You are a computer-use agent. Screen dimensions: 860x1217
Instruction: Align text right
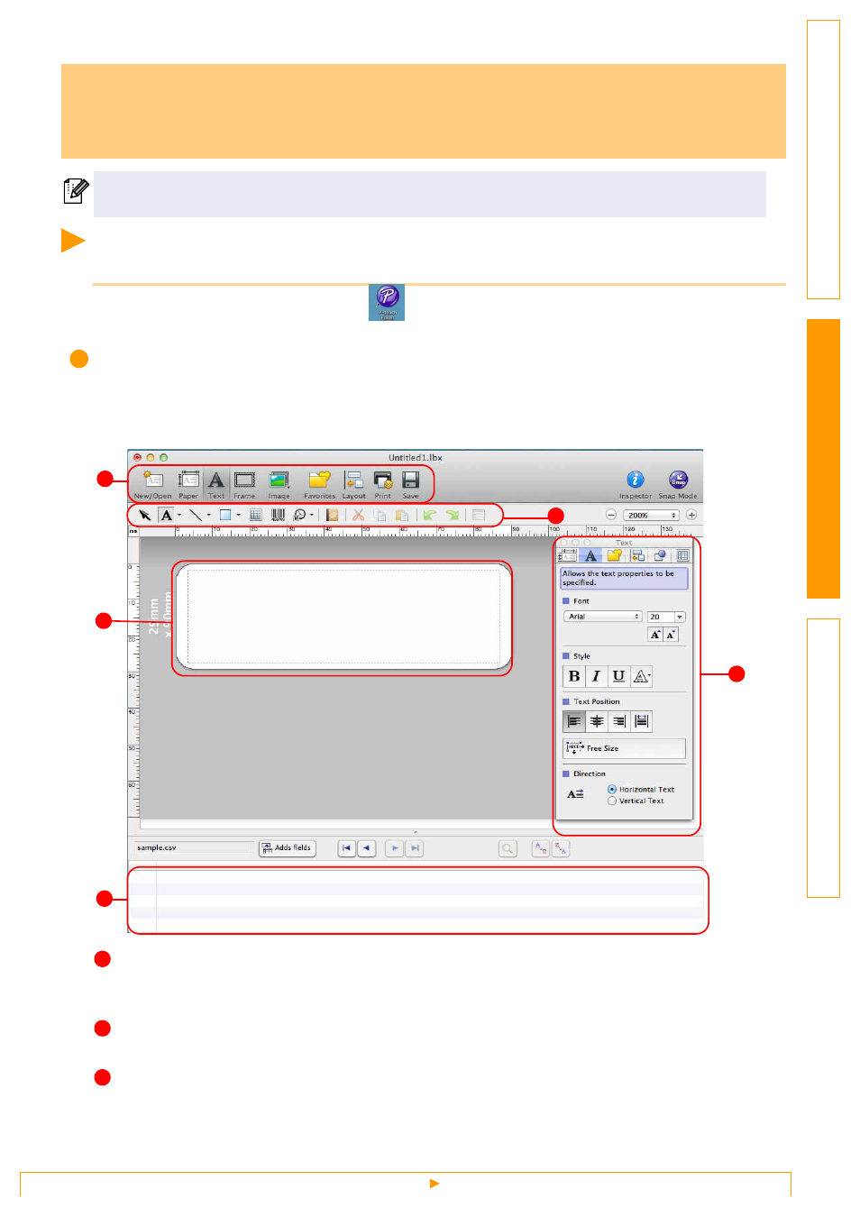click(618, 721)
